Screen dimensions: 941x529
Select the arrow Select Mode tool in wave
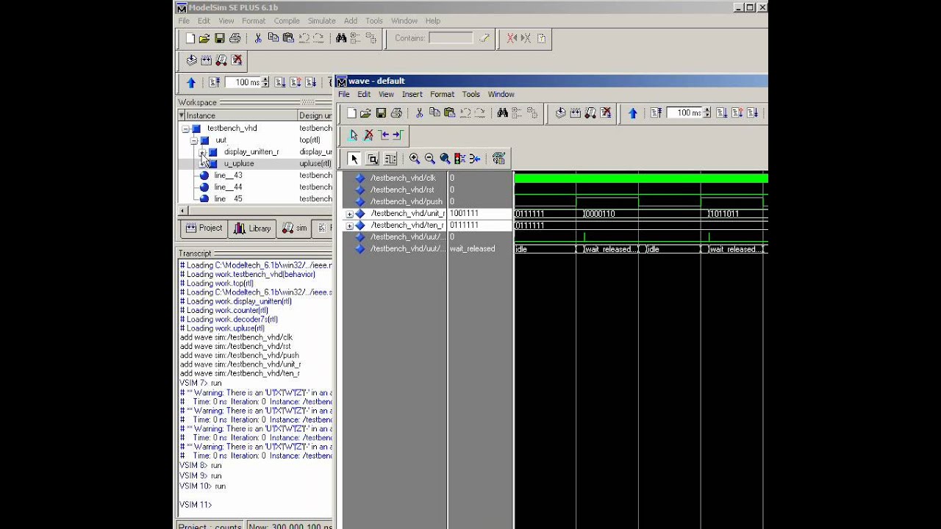coord(354,159)
